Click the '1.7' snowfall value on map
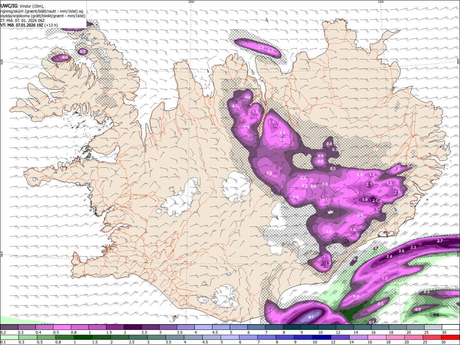This screenshot has height=345, width=460. [328, 264]
